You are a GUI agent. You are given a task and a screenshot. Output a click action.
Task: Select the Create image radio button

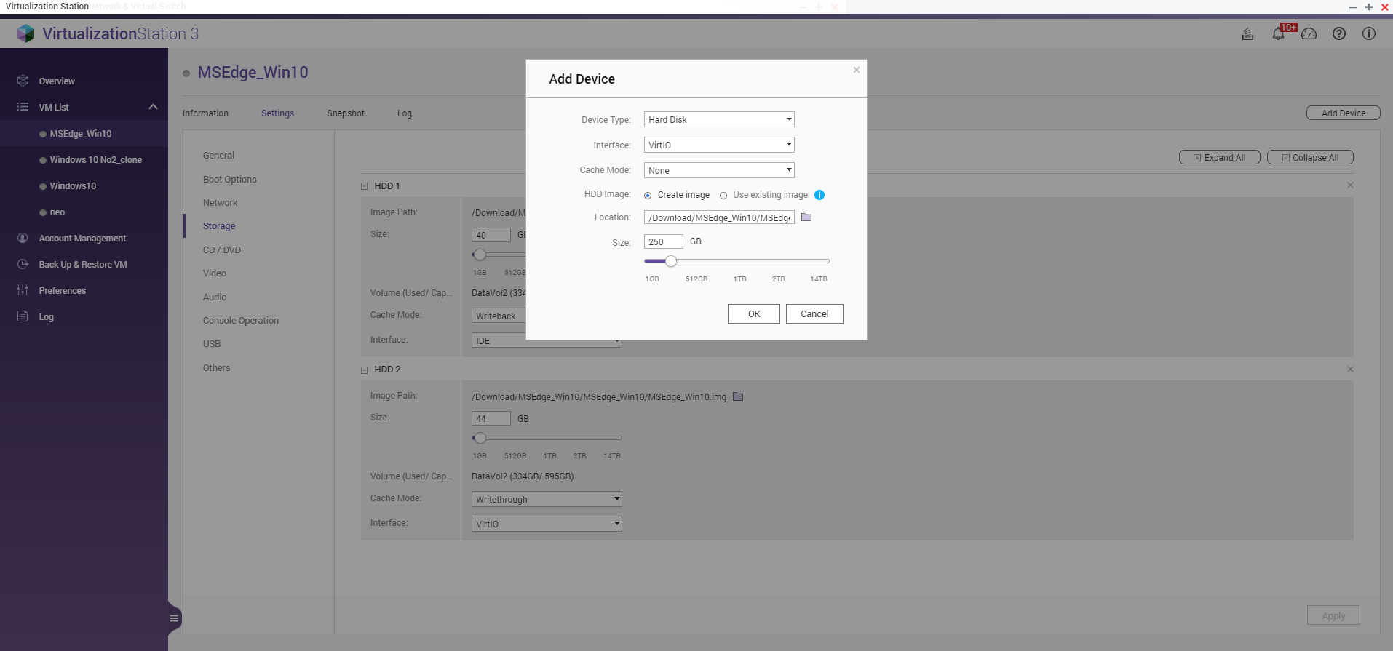(648, 196)
